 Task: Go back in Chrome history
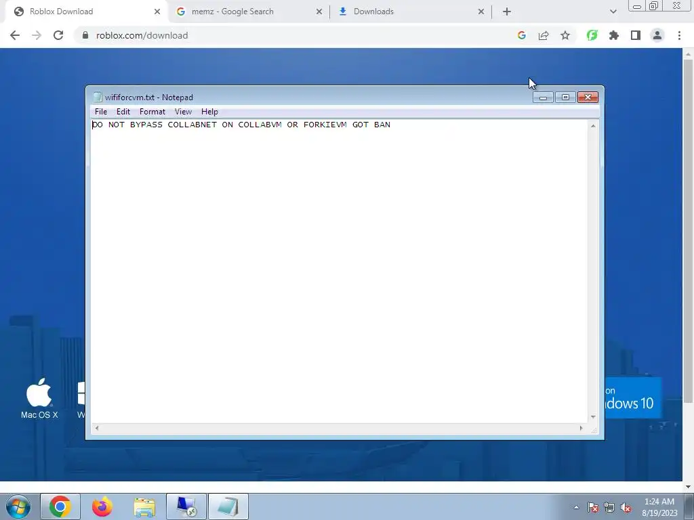point(15,35)
